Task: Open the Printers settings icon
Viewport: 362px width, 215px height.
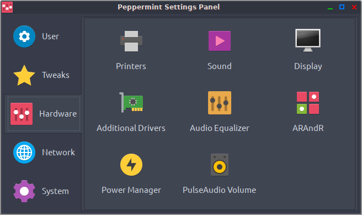Action: pyautogui.click(x=131, y=41)
